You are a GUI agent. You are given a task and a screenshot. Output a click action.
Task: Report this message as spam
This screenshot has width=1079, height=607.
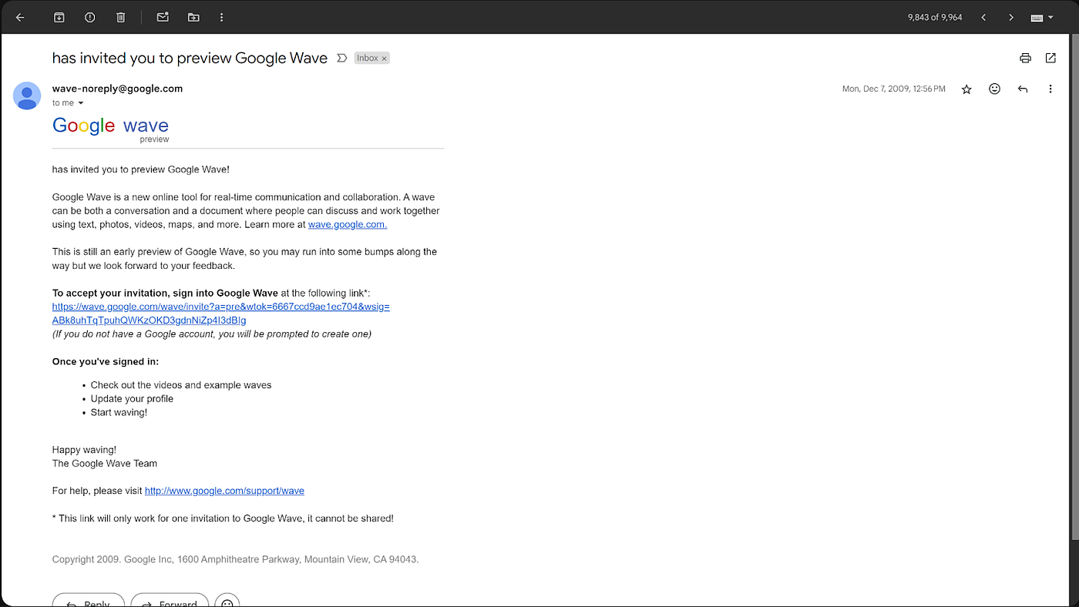[89, 17]
